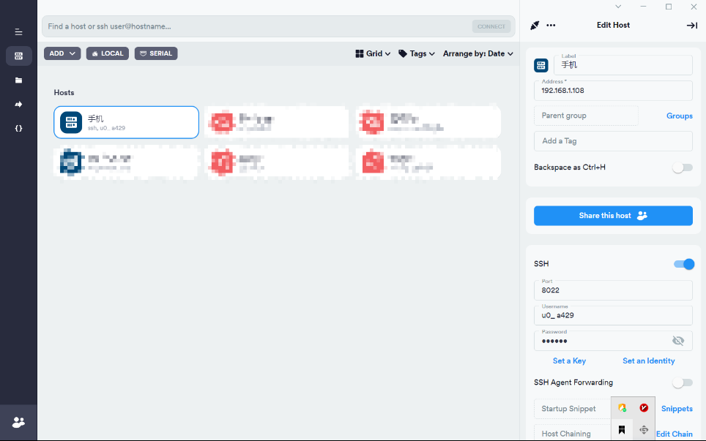Click the plug connect icon in Edit Host header
706x441 pixels.
click(x=535, y=26)
